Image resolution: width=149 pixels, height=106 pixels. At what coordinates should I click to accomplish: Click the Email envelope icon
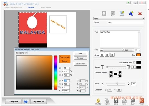click(x=124, y=101)
